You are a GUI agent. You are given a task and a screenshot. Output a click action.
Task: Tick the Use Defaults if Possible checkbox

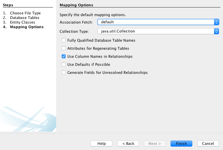[x=64, y=65]
